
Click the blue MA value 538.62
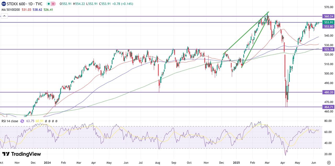(x=38, y=10)
